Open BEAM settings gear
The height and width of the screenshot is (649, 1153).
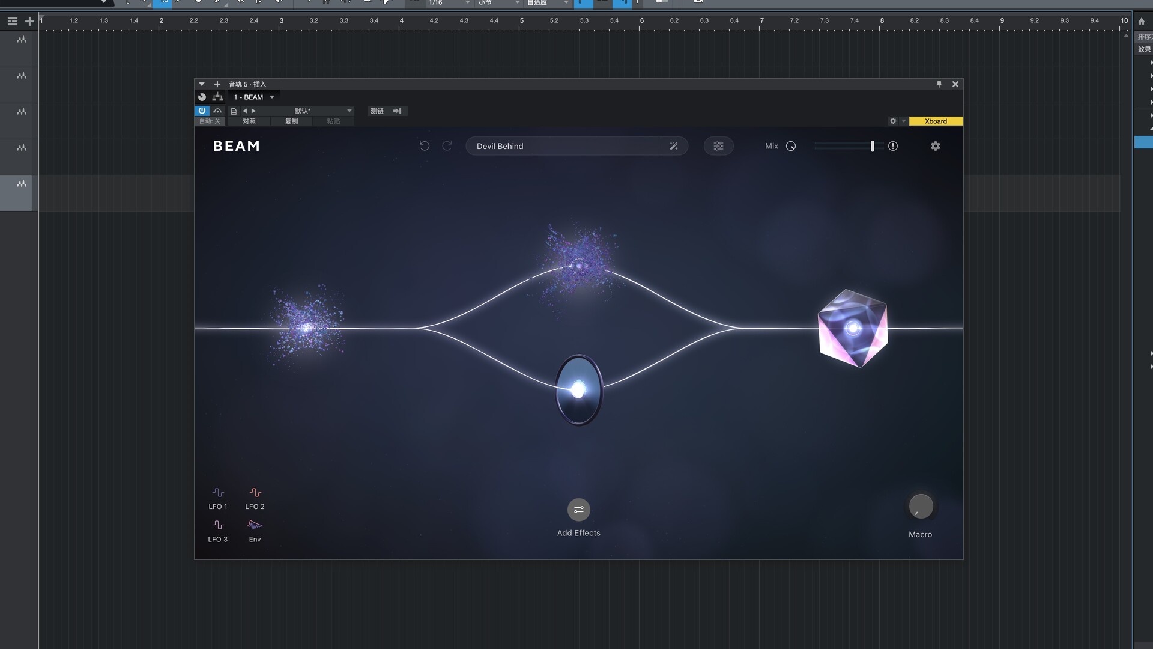935,146
